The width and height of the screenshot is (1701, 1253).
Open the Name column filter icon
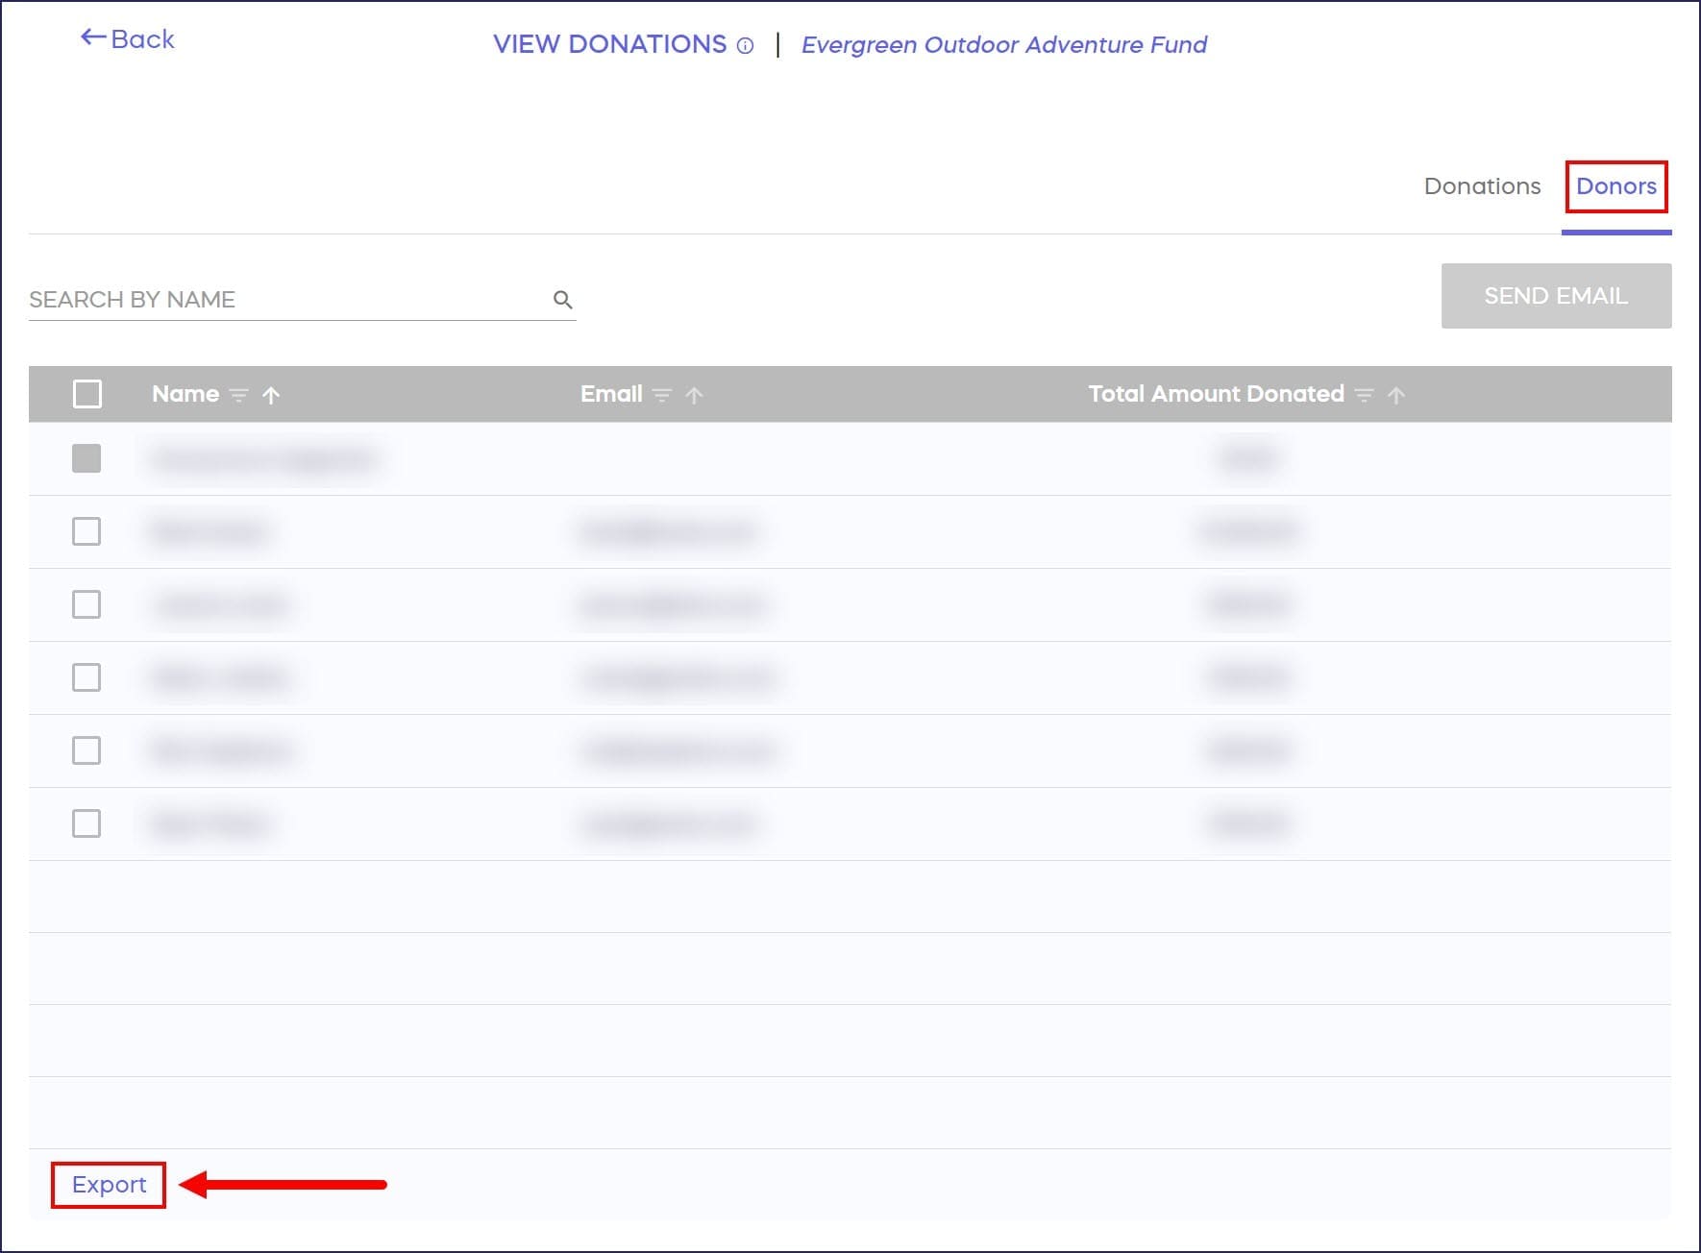pyautogui.click(x=239, y=395)
